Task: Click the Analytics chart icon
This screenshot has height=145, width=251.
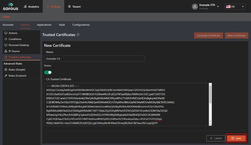Action: pyautogui.click(x=25, y=7)
